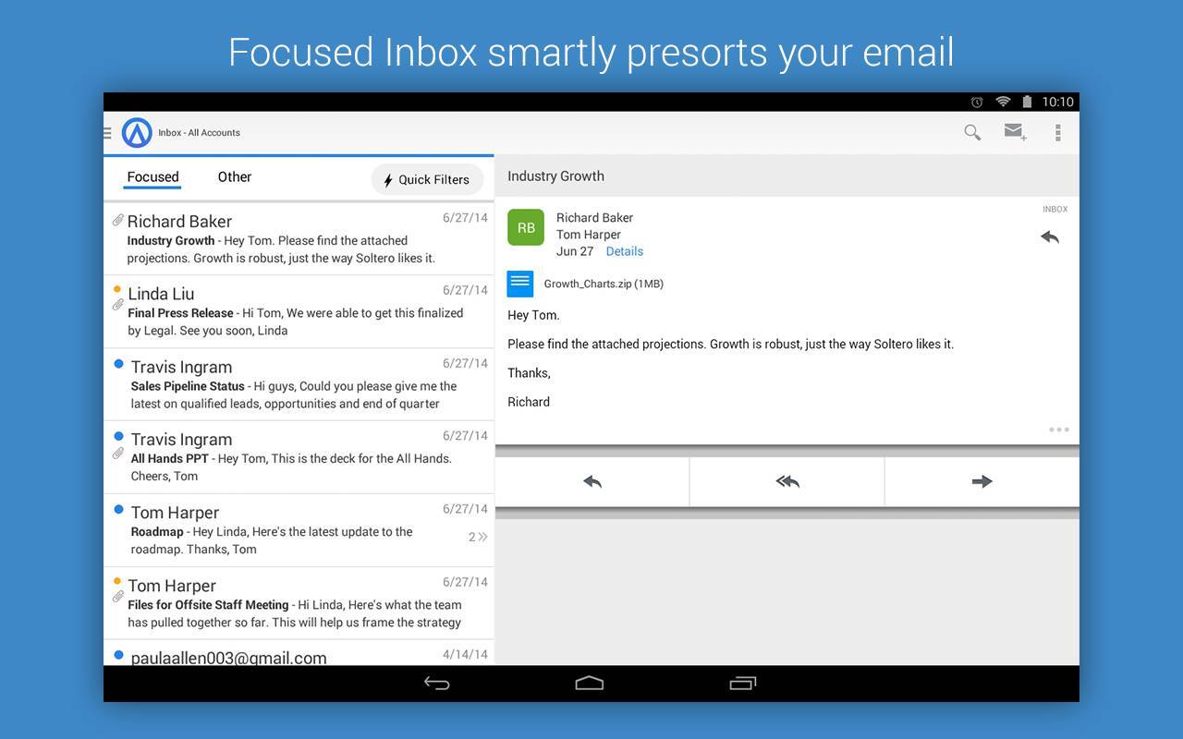
Task: Tap the RB sender avatar
Action: 526,227
